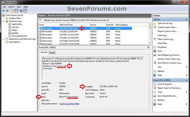Select event logged 4/27/2011 12:01:21 PM

(x=85, y=41)
